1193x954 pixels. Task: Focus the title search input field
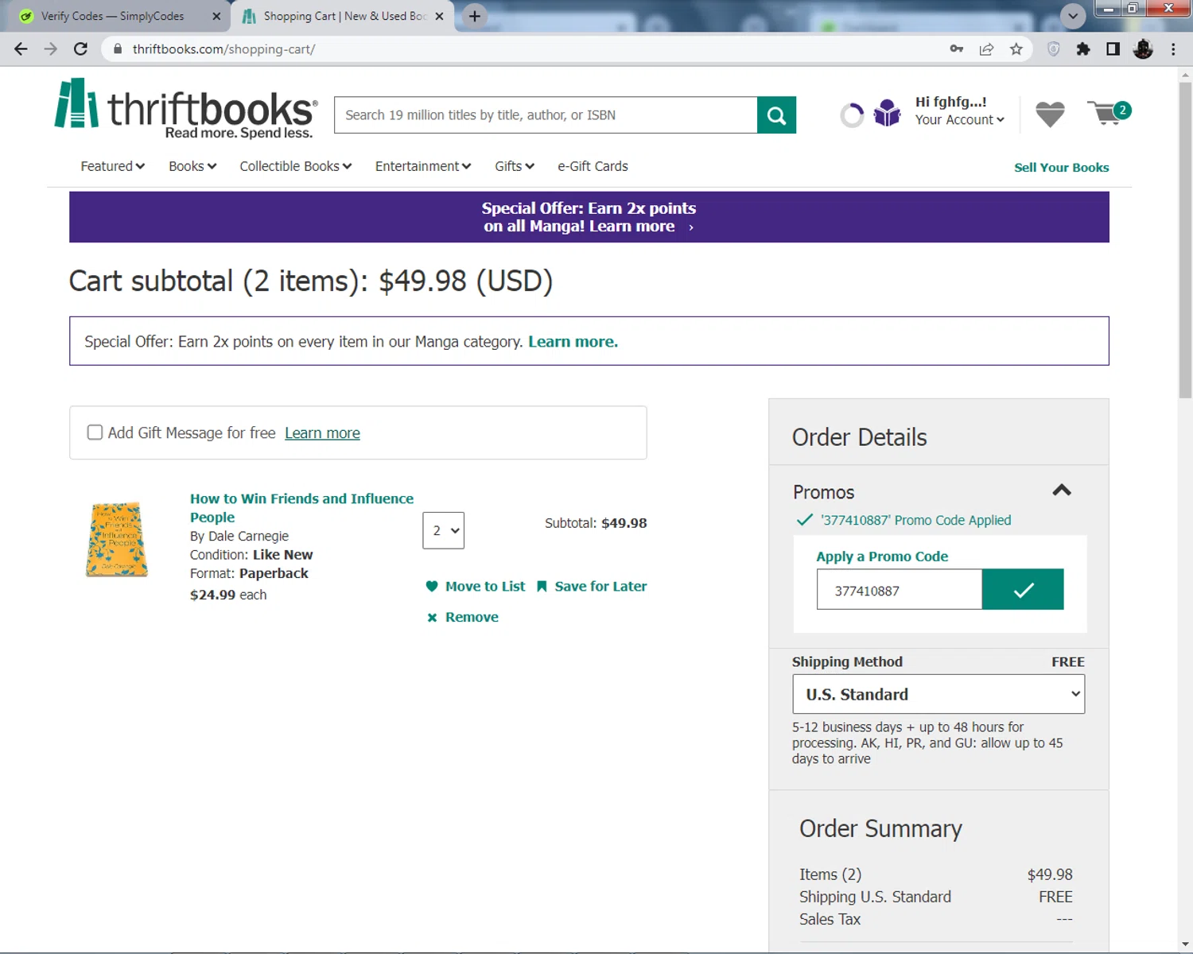[546, 115]
